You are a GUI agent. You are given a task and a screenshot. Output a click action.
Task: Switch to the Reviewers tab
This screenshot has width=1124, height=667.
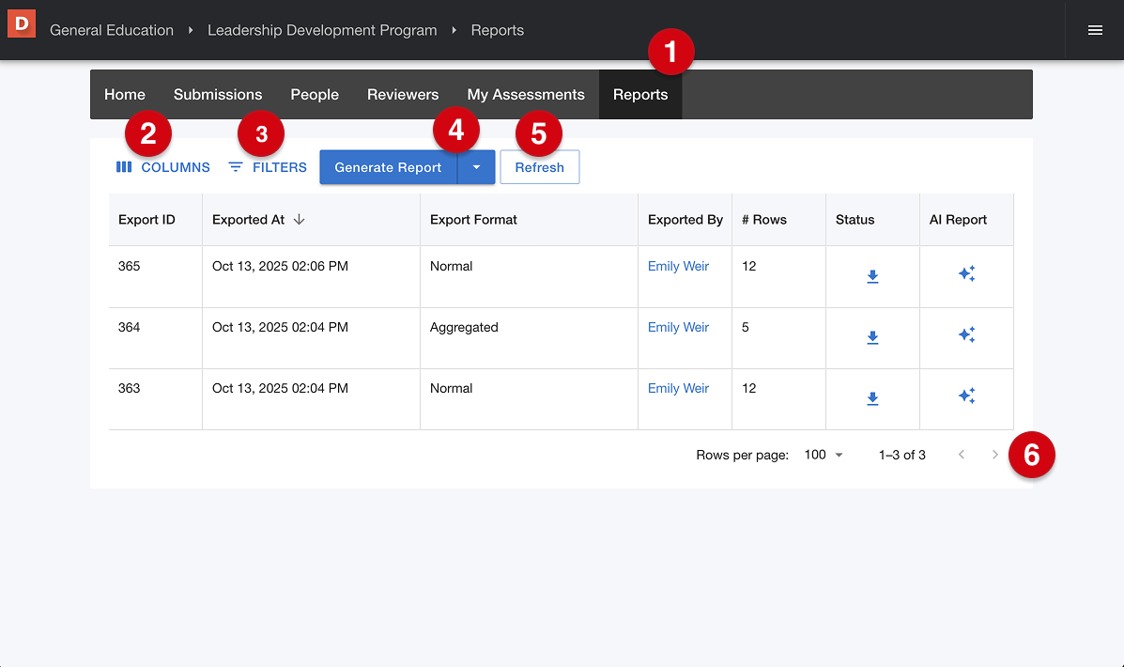coord(403,95)
